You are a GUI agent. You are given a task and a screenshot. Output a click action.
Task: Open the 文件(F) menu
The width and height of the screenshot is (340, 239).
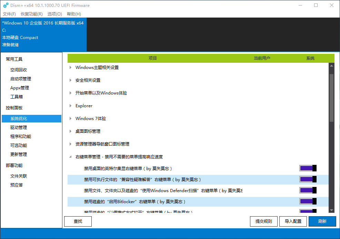tap(9, 14)
